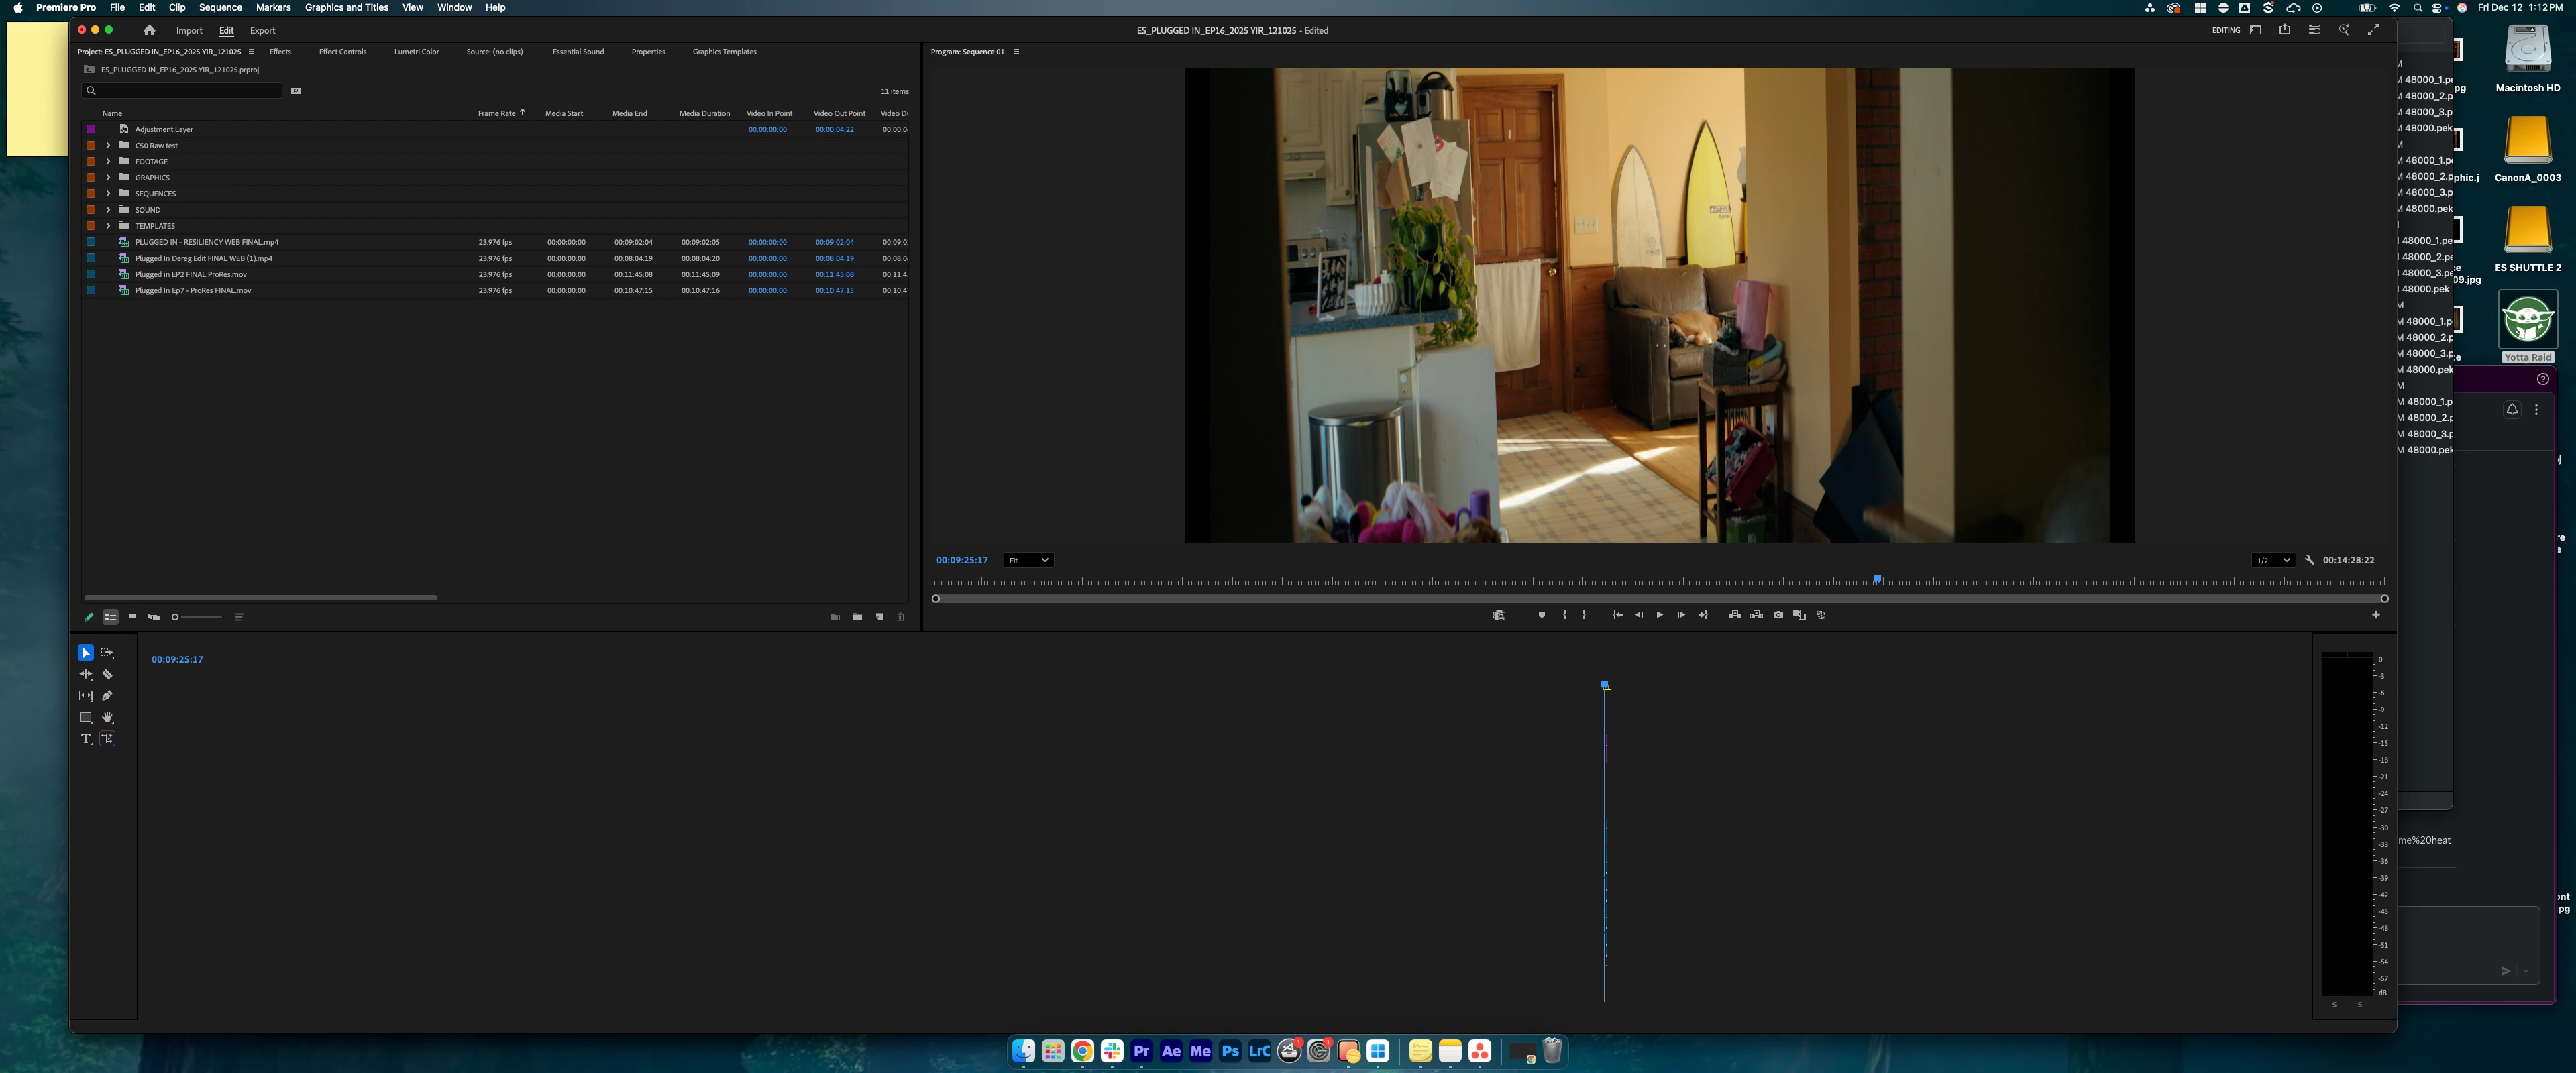This screenshot has height=1073, width=2576.
Task: Click Mark Out bracket button
Action: pyautogui.click(x=1584, y=615)
